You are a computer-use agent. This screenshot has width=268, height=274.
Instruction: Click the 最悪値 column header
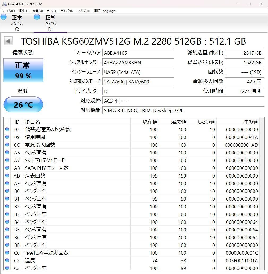(173, 122)
